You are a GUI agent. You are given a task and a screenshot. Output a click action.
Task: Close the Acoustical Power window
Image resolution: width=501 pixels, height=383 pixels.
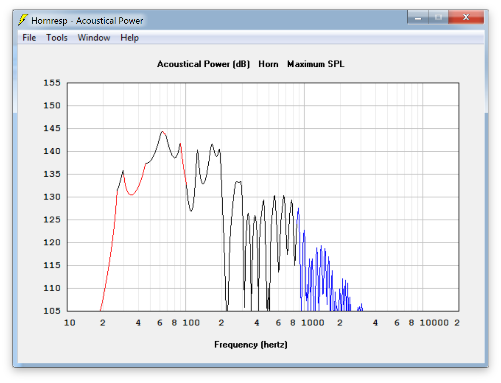466,17
